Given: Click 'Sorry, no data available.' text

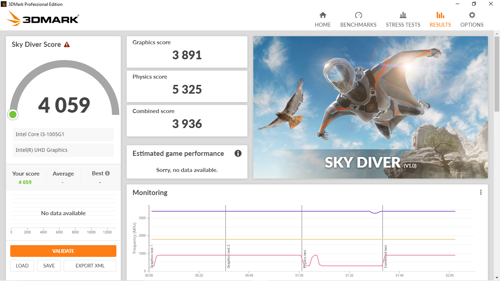Looking at the screenshot, I should [x=187, y=170].
